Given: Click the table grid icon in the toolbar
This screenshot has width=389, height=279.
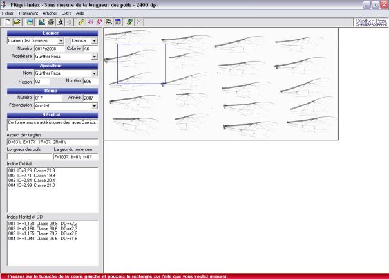Looking at the screenshot, I should 118,22.
